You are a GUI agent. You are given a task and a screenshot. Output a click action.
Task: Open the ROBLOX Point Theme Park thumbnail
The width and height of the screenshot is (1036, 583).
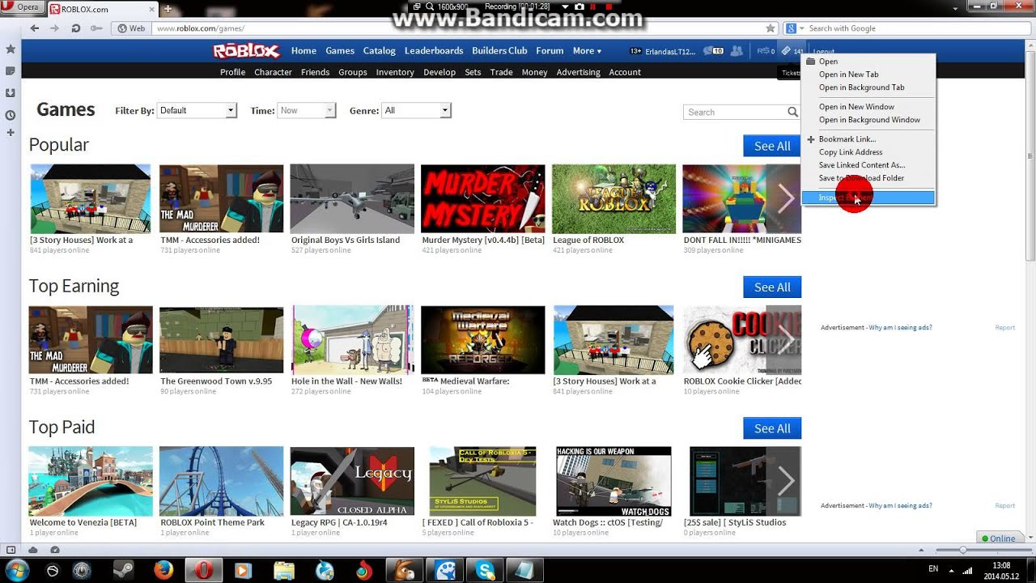(221, 481)
